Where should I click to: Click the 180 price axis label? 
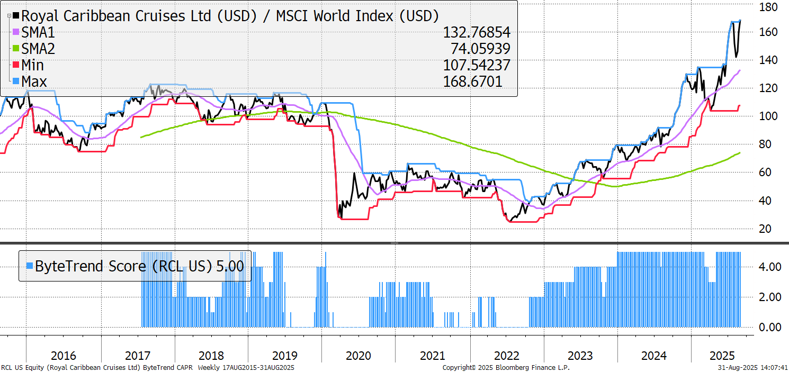point(768,7)
